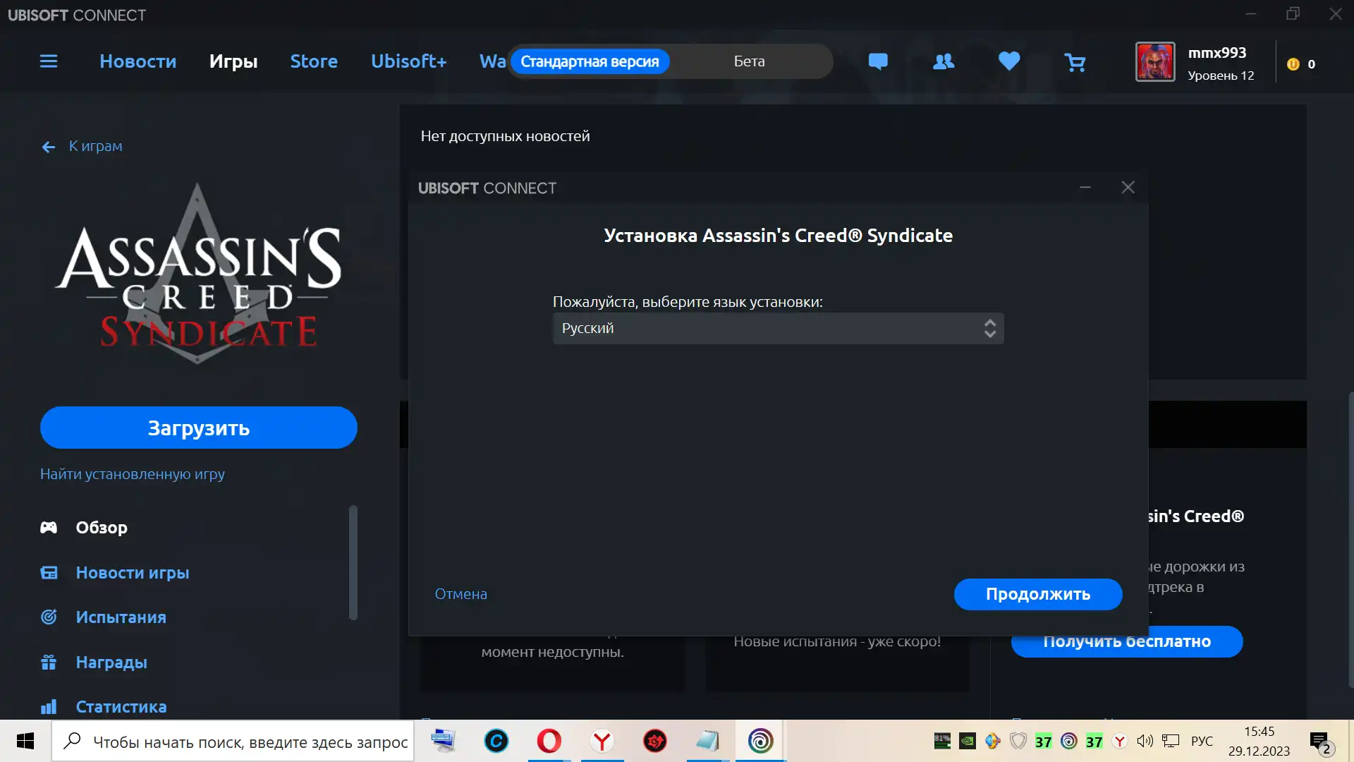Cancel installation with Отмена
Screen dimensions: 1354x762
461,594
